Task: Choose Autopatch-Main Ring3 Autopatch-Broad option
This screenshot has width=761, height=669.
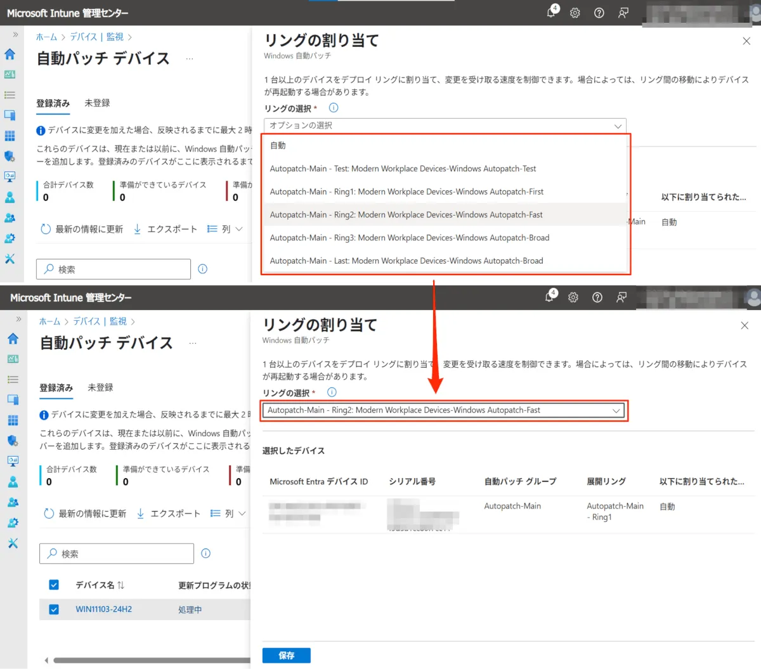Action: [x=409, y=238]
